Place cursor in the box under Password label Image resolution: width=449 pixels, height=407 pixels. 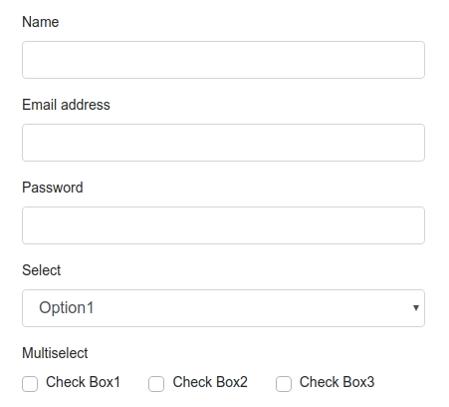pos(223,225)
